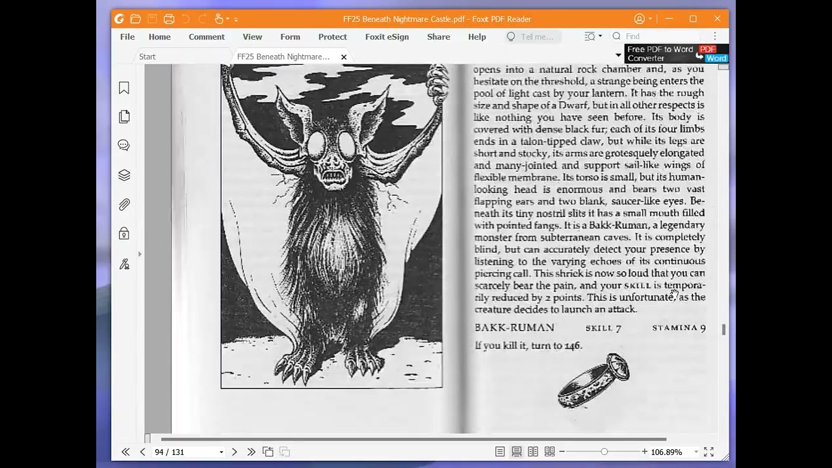The width and height of the screenshot is (832, 468).
Task: Expand the tab list dropdown arrow
Action: tap(618, 55)
